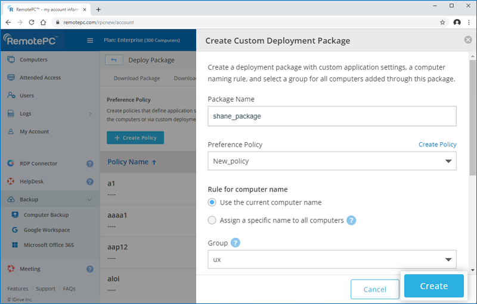Click the back arrow beside Deploy Package
477x304 pixels.
click(114, 59)
